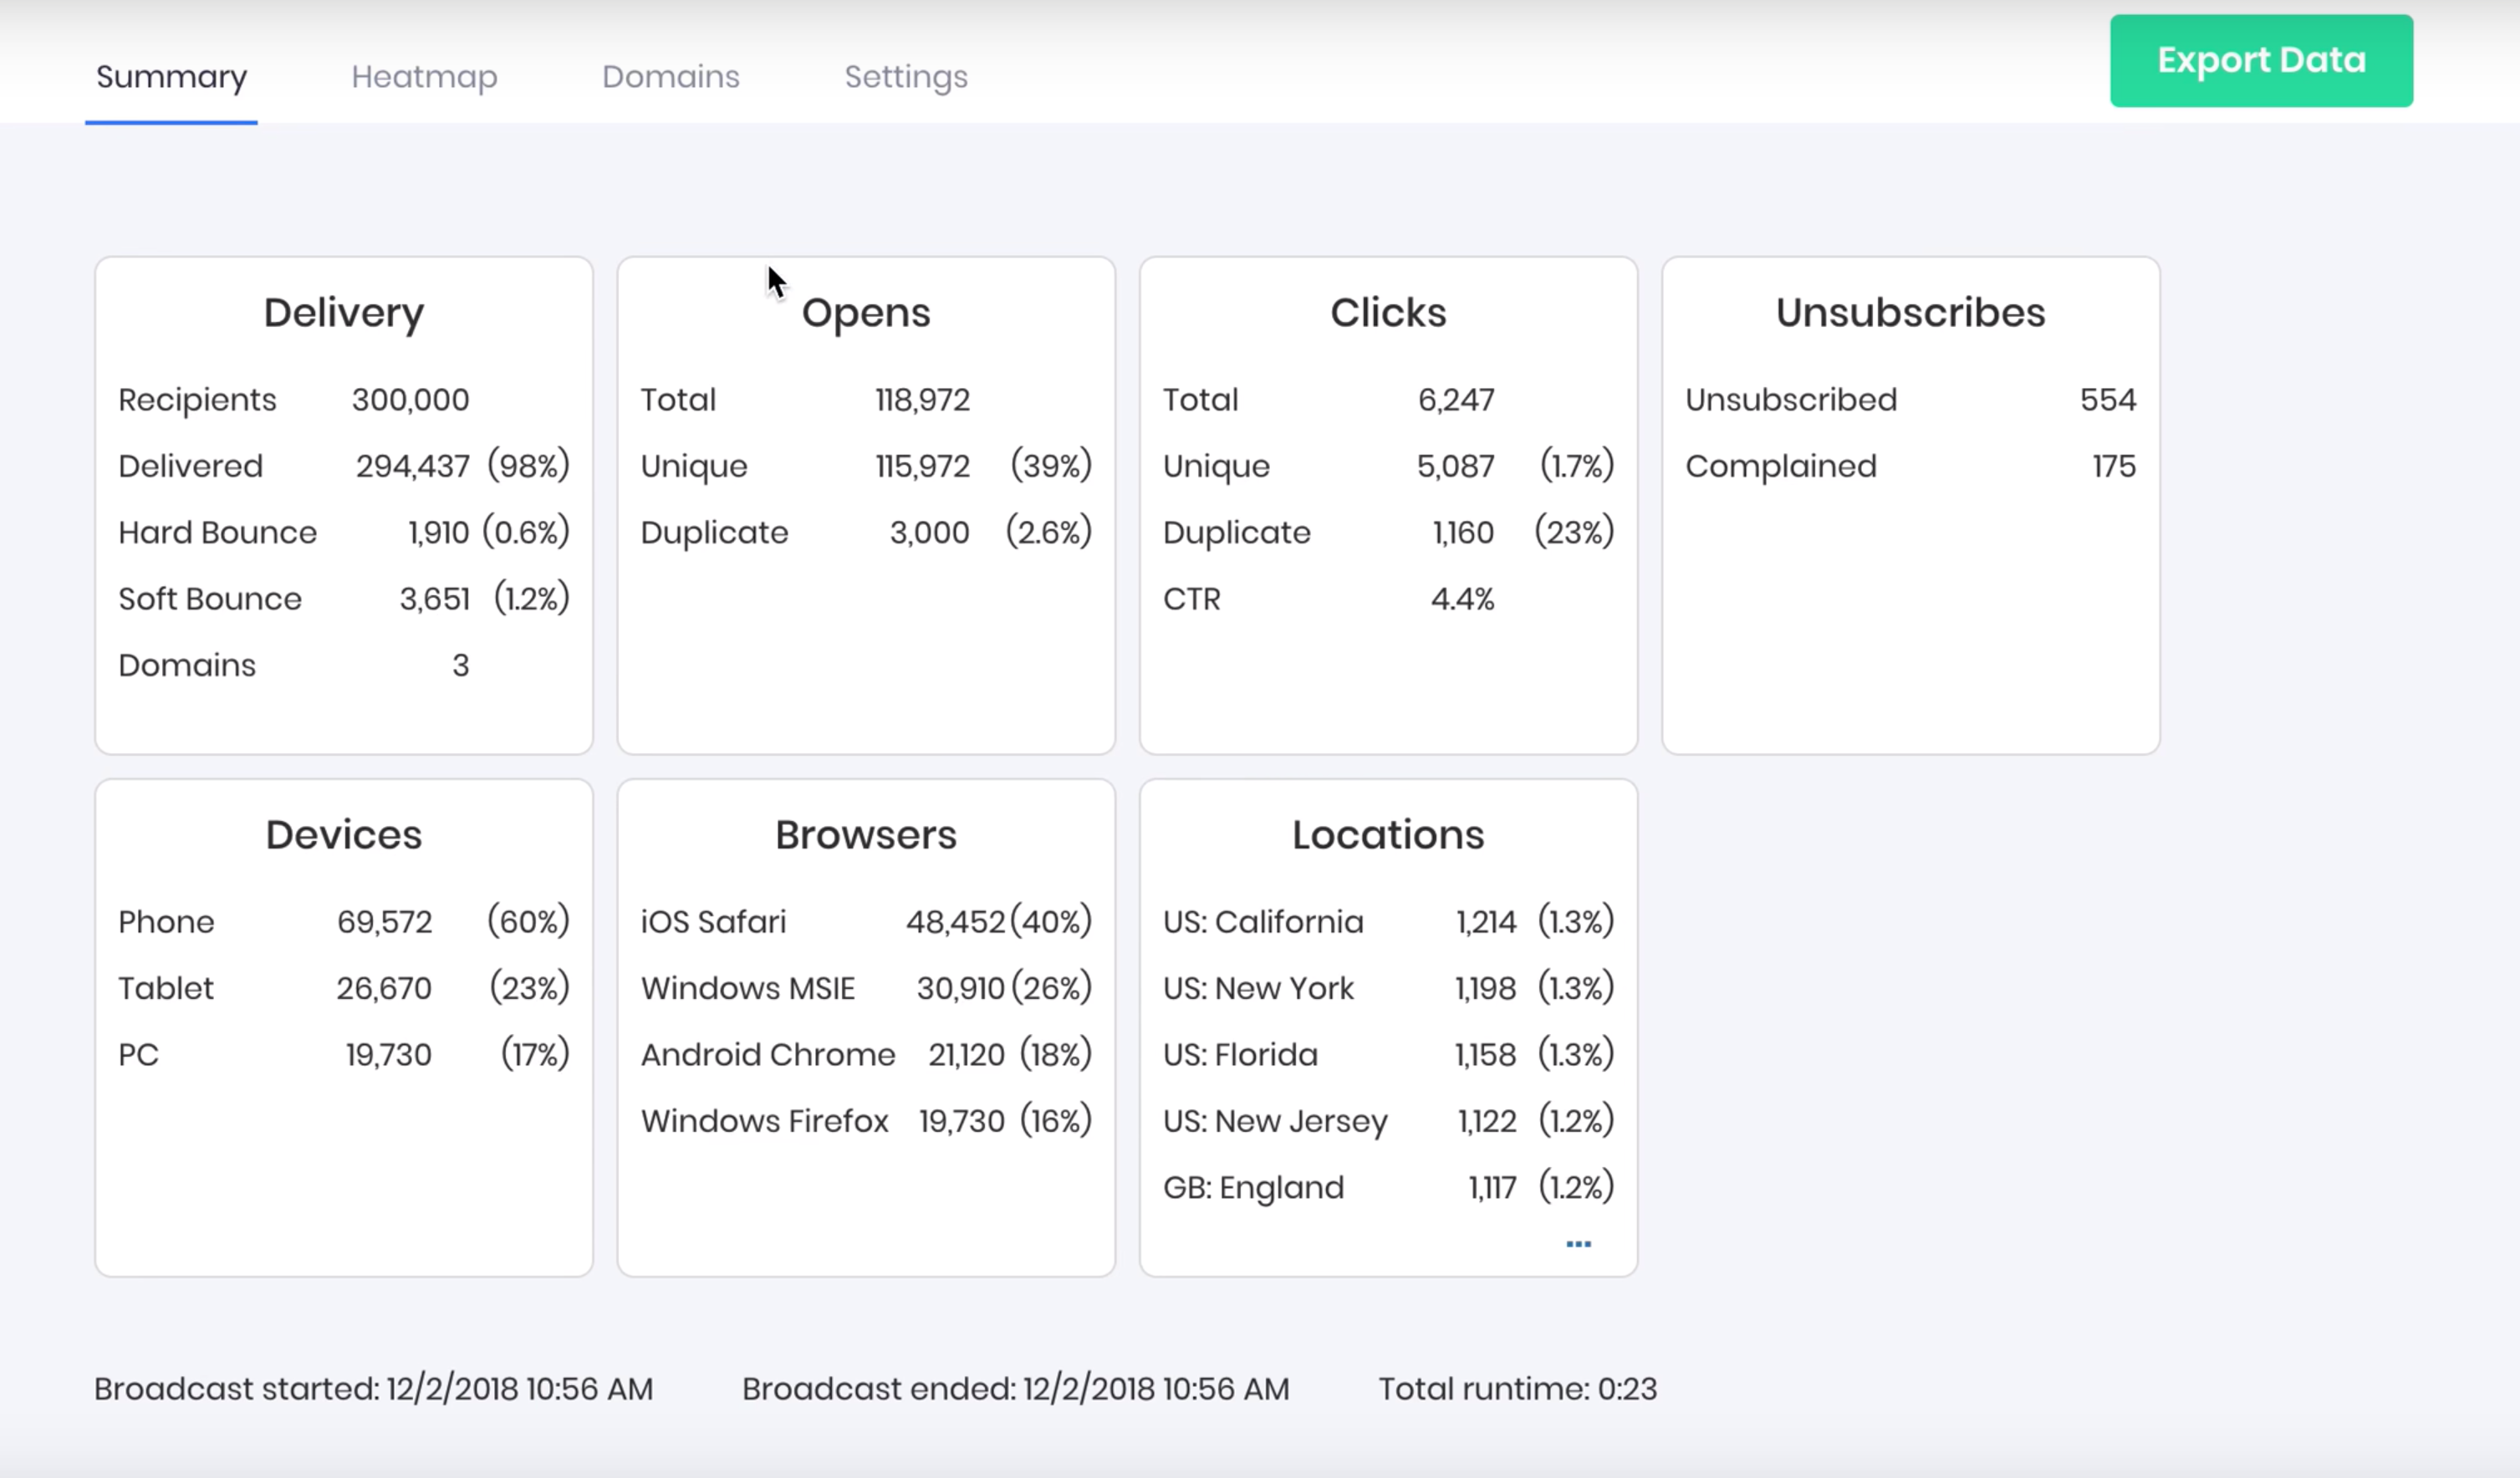Switch to the Heatmap tab

click(424, 77)
